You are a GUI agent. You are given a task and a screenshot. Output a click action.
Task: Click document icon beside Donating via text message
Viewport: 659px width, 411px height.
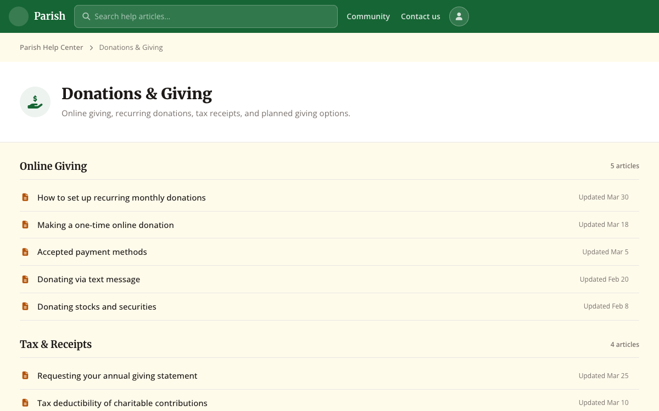(x=25, y=279)
